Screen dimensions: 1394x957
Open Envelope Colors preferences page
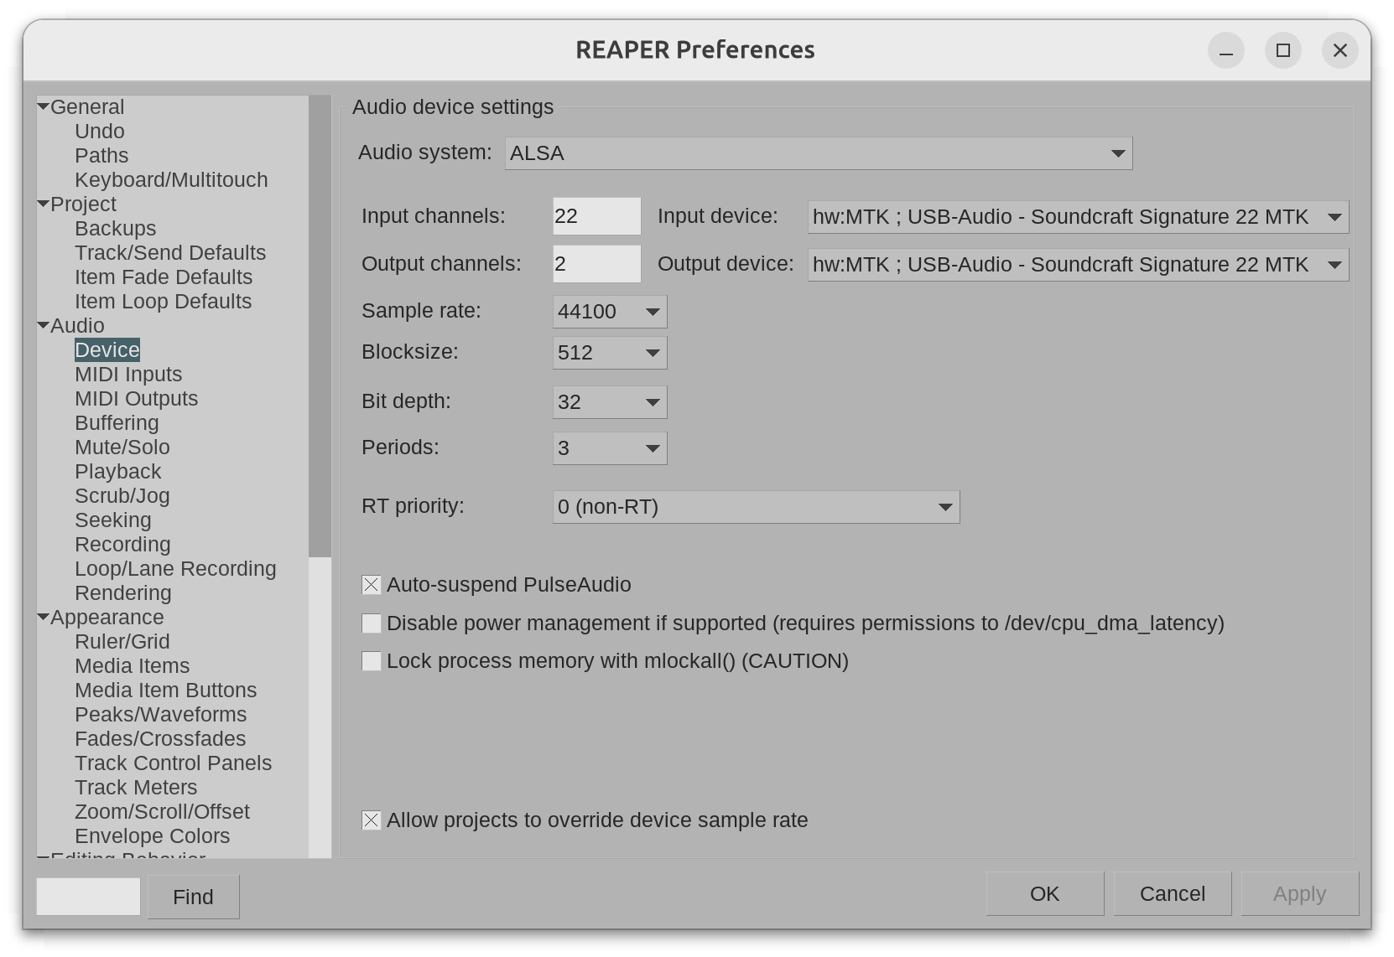pos(153,836)
